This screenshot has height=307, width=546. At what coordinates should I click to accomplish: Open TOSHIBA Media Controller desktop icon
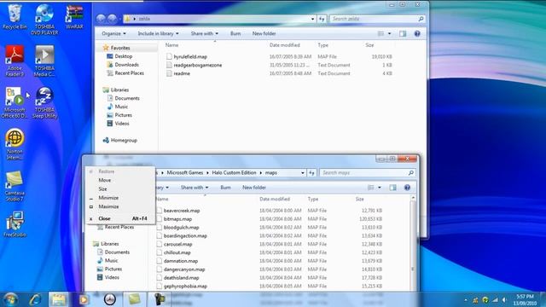click(44, 61)
